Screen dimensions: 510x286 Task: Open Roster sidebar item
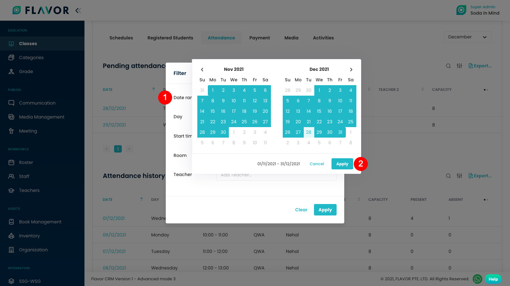click(42, 162)
